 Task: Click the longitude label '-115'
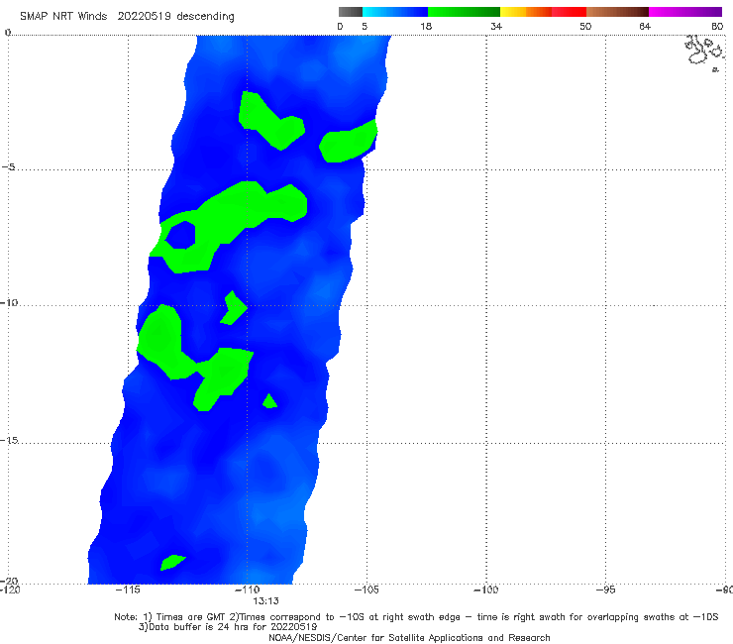coord(128,590)
